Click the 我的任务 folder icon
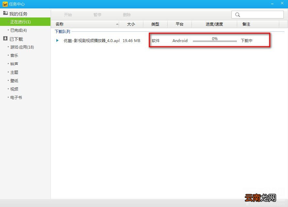Image resolution: width=288 pixels, height=207 pixels. tap(5, 13)
